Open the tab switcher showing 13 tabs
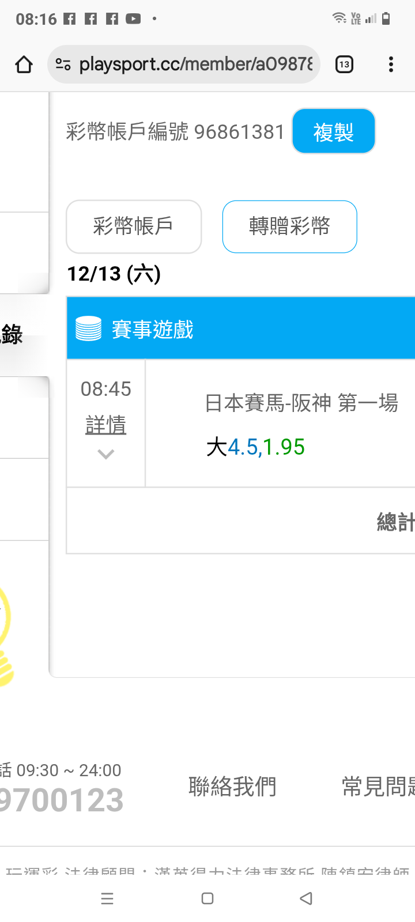 coord(344,65)
